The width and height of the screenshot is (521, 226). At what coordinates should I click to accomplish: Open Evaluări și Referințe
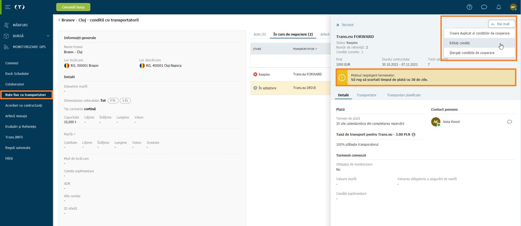tap(21, 127)
